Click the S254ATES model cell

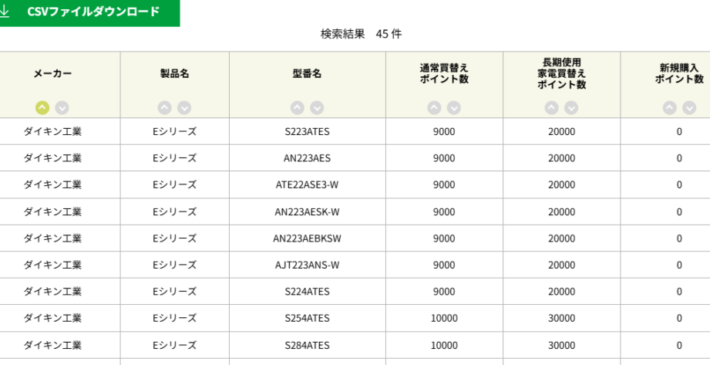(307, 318)
